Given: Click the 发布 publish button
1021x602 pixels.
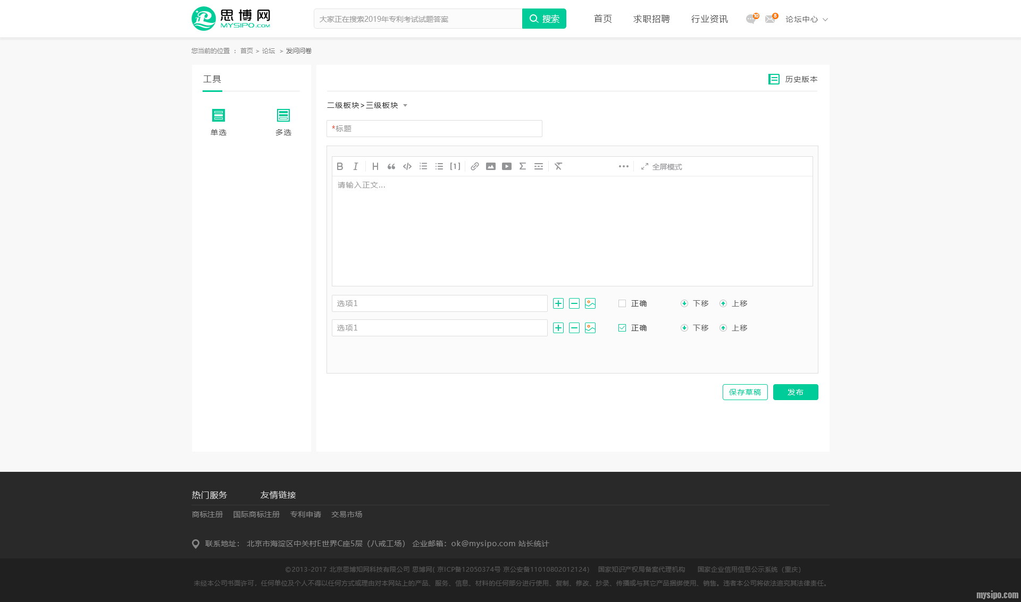Looking at the screenshot, I should pyautogui.click(x=796, y=392).
